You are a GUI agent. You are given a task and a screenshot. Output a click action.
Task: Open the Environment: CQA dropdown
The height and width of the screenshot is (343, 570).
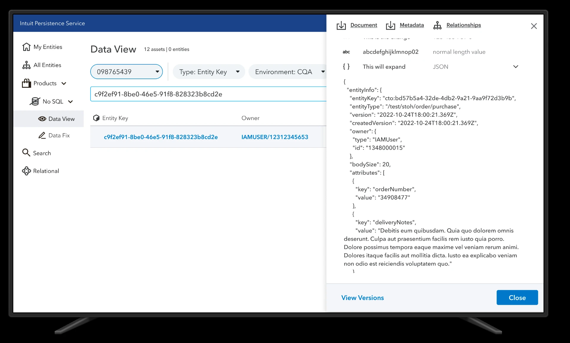(287, 72)
